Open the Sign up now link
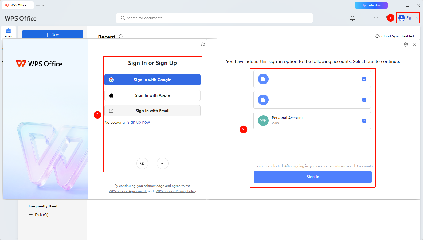This screenshot has width=423, height=240. click(x=139, y=122)
